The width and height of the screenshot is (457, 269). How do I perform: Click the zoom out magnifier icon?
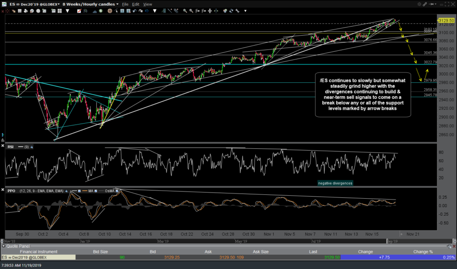[191, 11]
